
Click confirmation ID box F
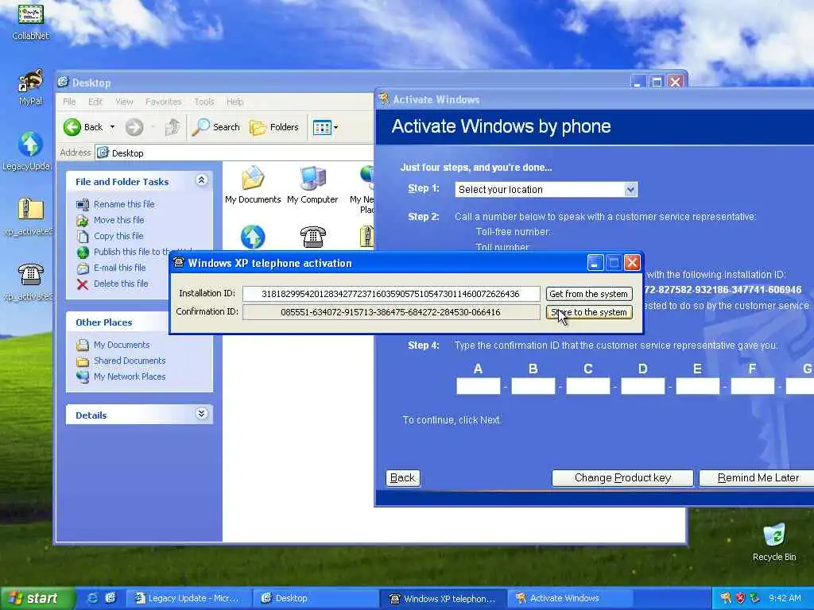coord(753,386)
